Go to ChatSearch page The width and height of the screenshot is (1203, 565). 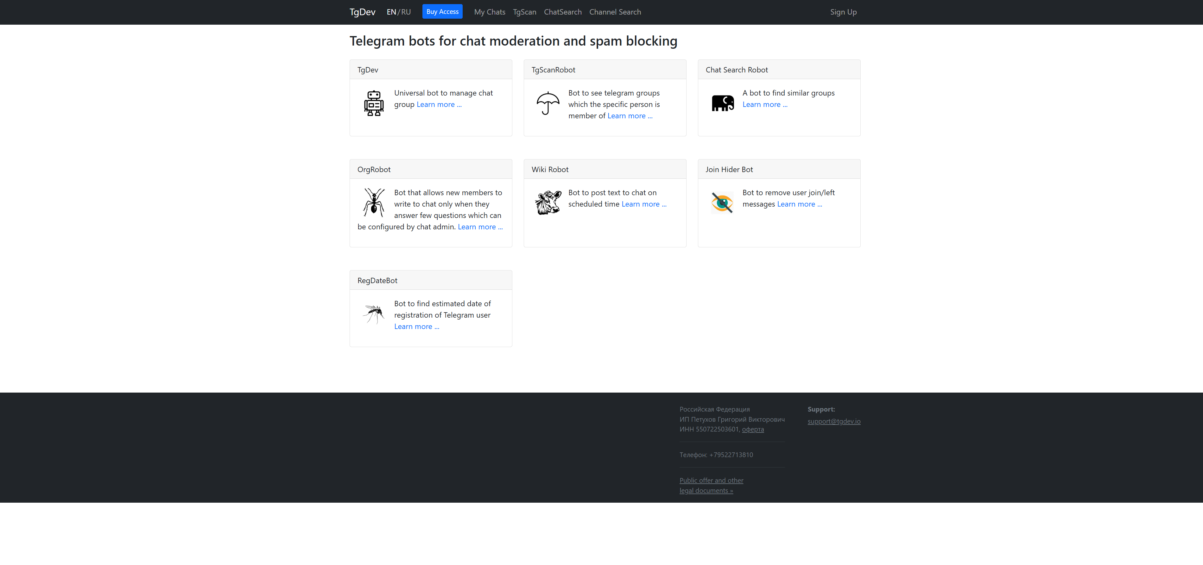pyautogui.click(x=562, y=12)
